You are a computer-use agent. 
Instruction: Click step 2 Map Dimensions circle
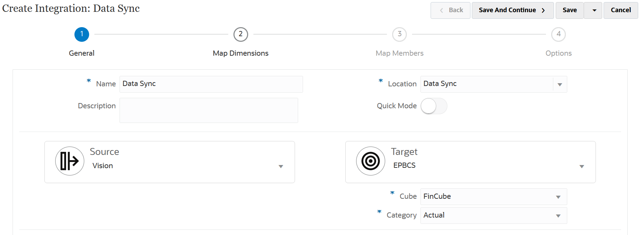click(240, 34)
